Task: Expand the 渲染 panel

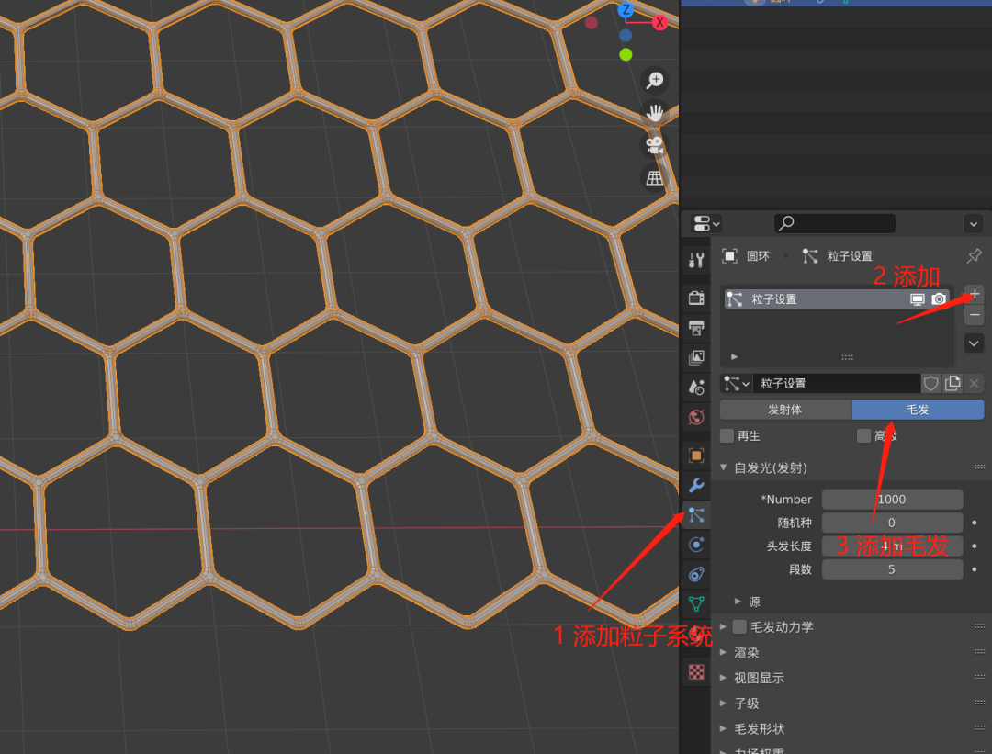Action: [724, 652]
